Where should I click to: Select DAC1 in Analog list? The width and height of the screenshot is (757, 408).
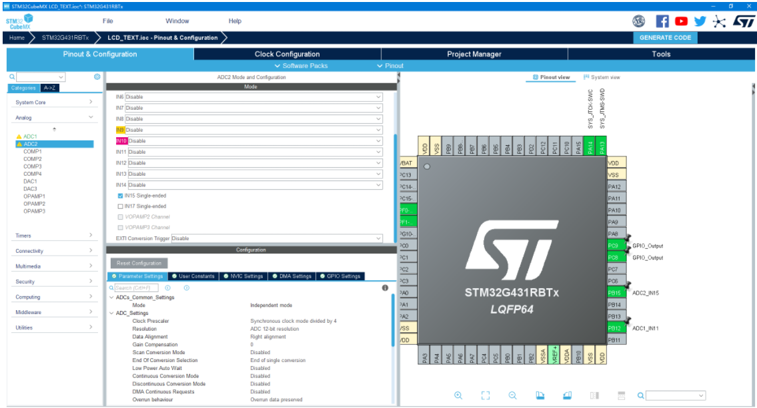click(30, 181)
